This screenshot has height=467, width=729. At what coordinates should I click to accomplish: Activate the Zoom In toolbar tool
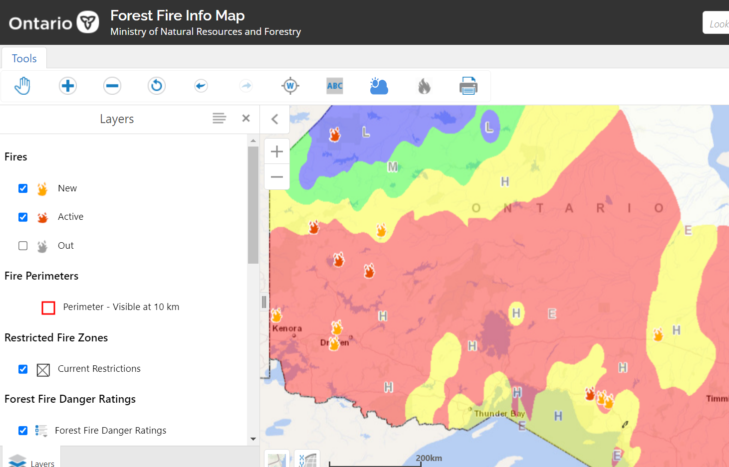(x=67, y=86)
